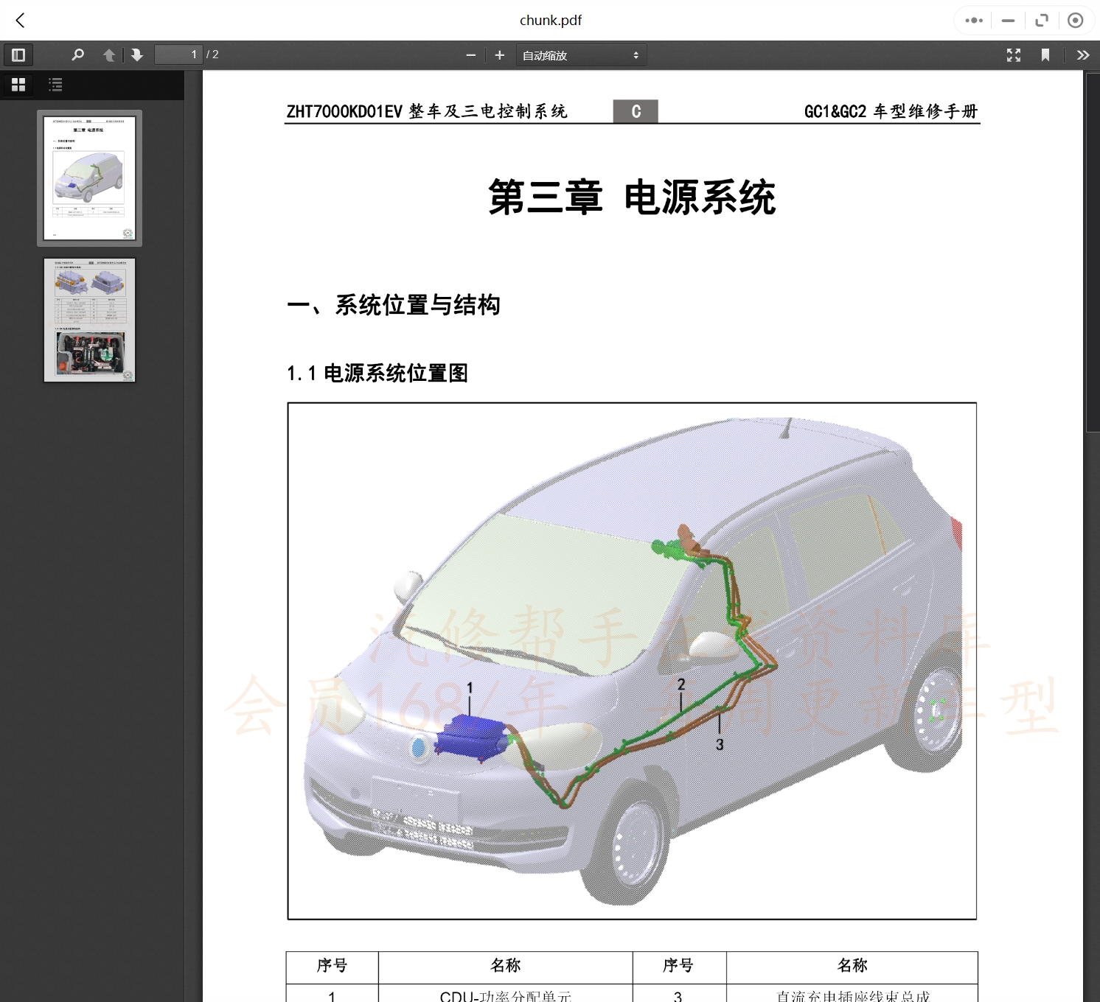The width and height of the screenshot is (1100, 1002).
Task: Go to the previous page
Action: pos(109,55)
